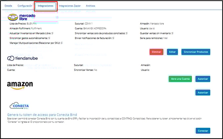Click the 'Usuario: david' text
The height and width of the screenshot is (139, 223).
(x=147, y=29)
